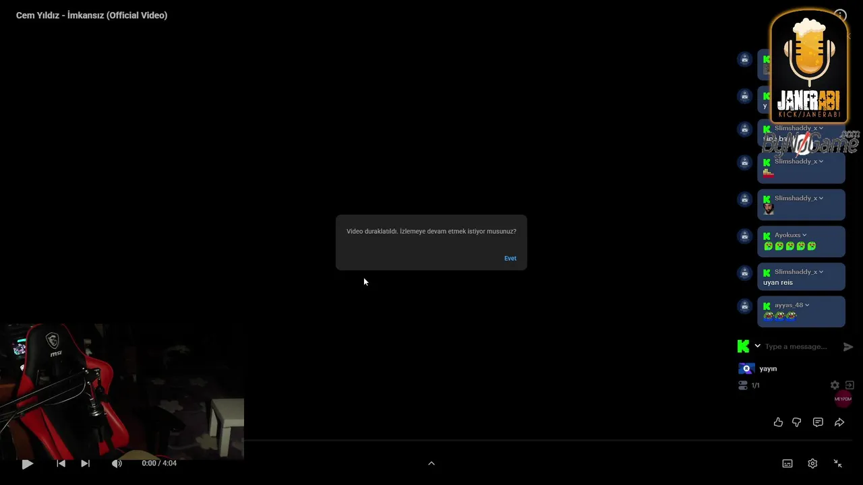Click the frog emotes in the ayyas_48 message

tap(780, 315)
